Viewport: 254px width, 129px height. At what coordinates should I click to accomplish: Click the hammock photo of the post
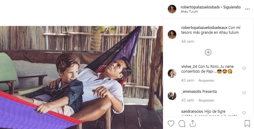click(x=81, y=77)
